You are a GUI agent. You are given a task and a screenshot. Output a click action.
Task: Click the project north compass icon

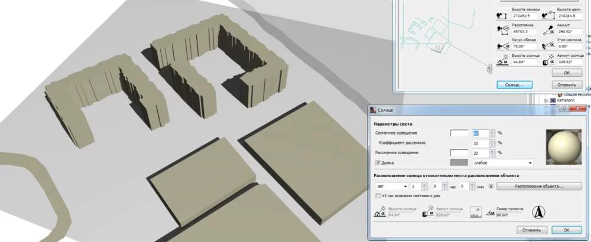(x=538, y=211)
